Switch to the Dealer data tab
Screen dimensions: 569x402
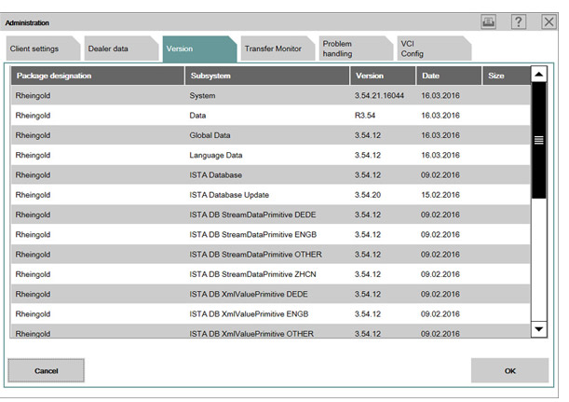click(x=121, y=49)
